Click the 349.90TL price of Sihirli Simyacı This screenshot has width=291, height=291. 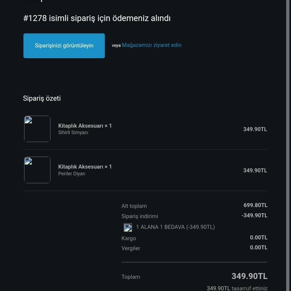coord(255,129)
